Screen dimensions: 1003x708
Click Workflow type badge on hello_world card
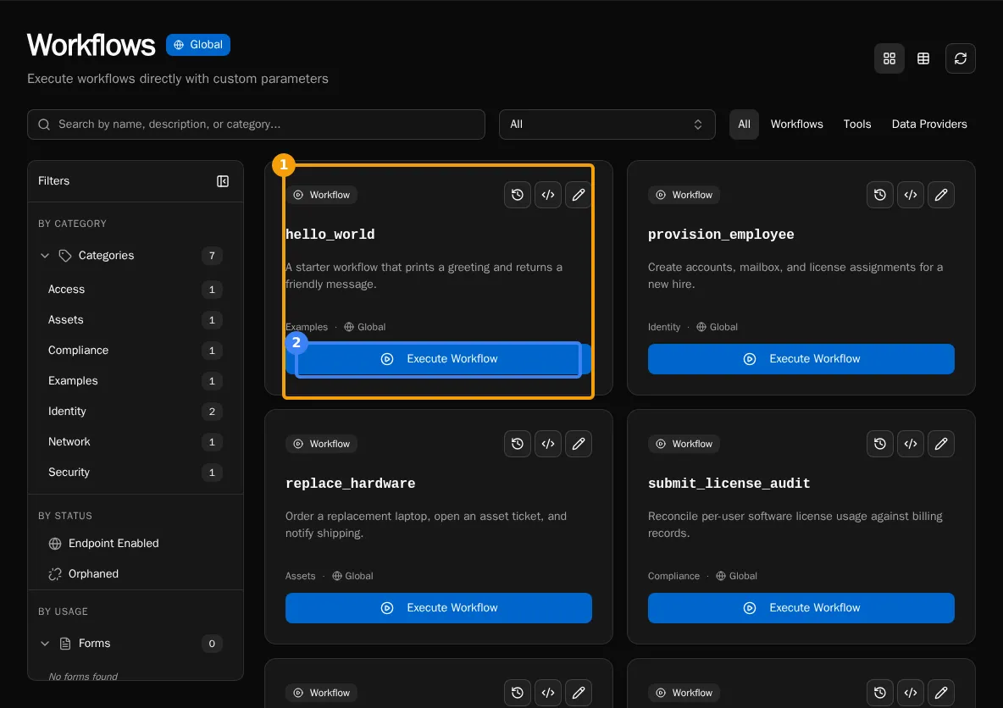coord(322,195)
